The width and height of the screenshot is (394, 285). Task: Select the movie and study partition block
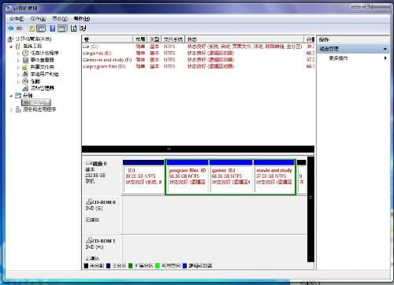pyautogui.click(x=274, y=177)
